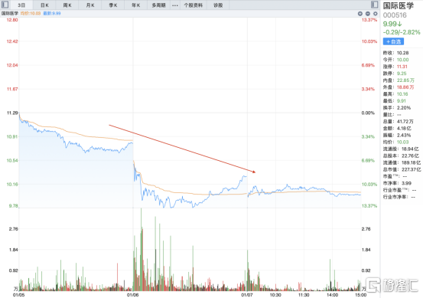Click the 01/06 date label on time axis
Image resolution: width=423 pixels, height=298 pixels.
[x=133, y=295]
